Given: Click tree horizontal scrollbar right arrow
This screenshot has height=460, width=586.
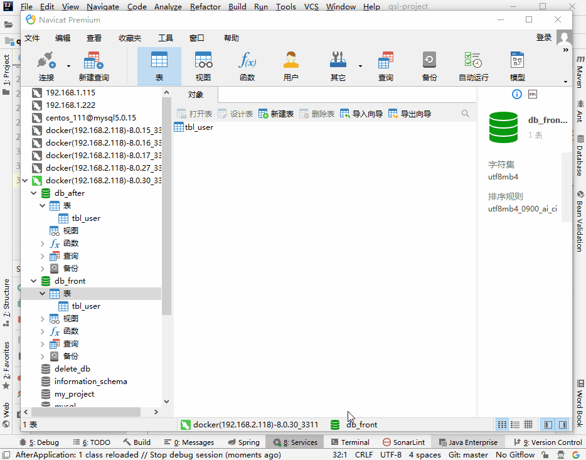Looking at the screenshot, I should tap(156, 412).
